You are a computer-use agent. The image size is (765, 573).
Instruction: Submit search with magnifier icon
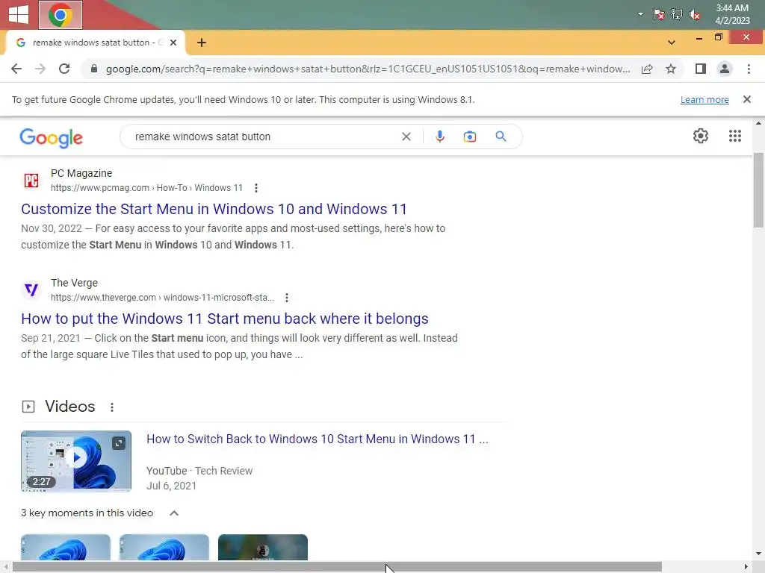click(501, 137)
